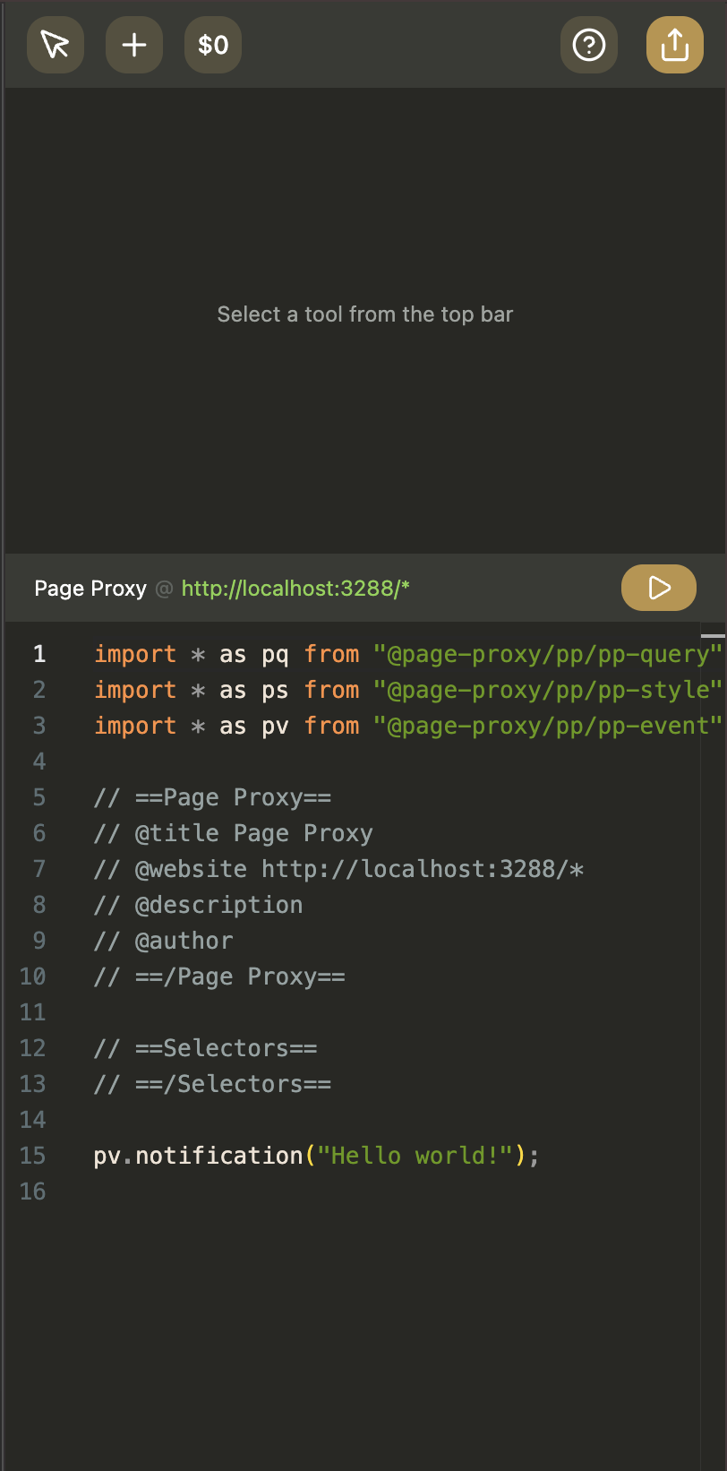
Task: Click the pp-query import string on line 1
Action: [x=546, y=654]
